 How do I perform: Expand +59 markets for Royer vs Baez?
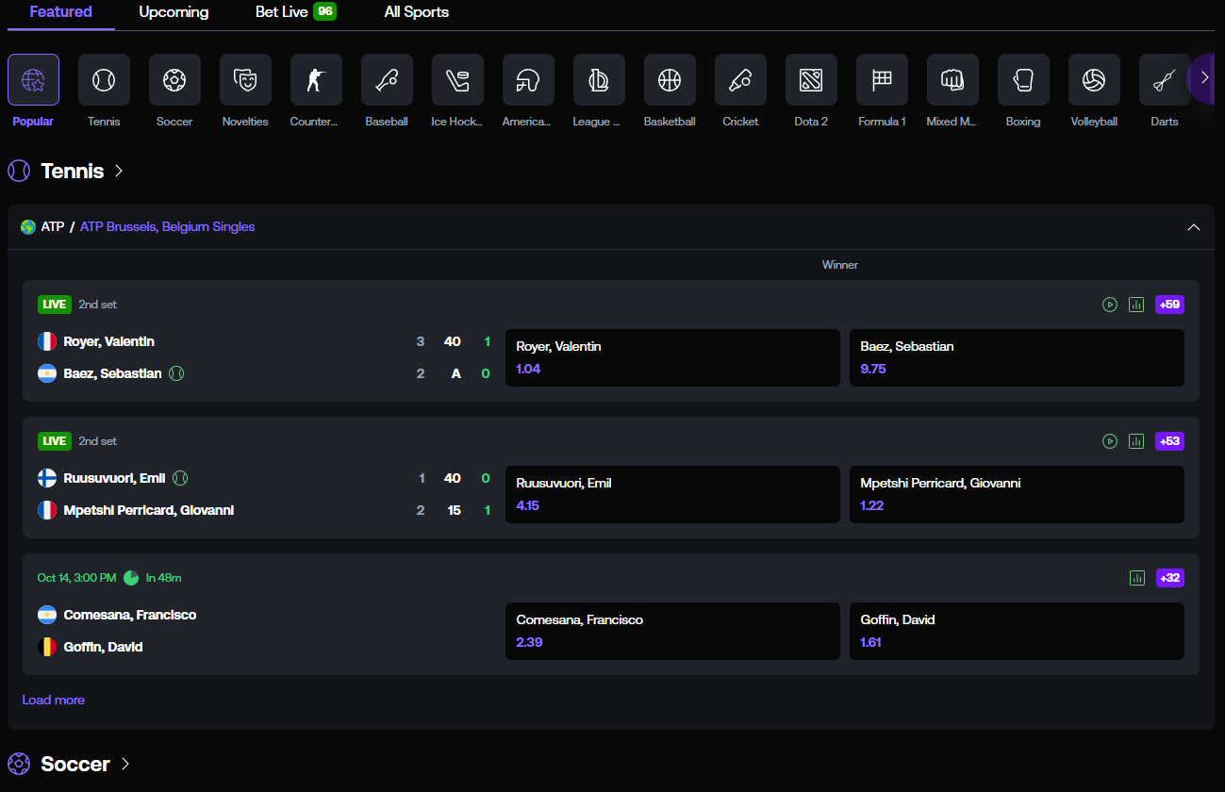tap(1169, 305)
